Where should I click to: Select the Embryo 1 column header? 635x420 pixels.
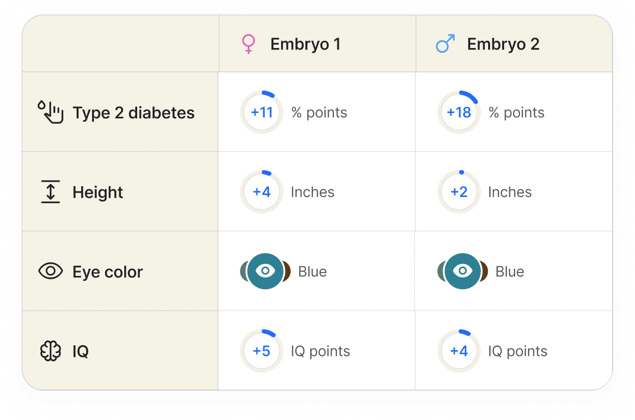point(305,44)
